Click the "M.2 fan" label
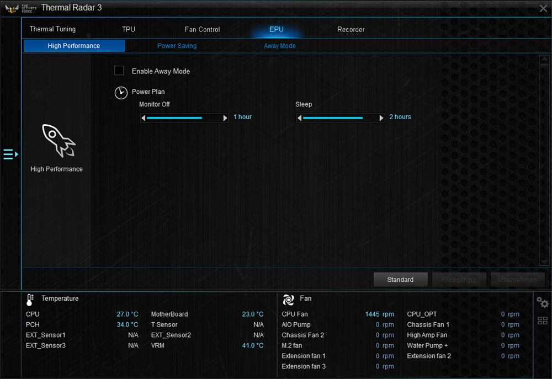552x379 pixels. 292,345
